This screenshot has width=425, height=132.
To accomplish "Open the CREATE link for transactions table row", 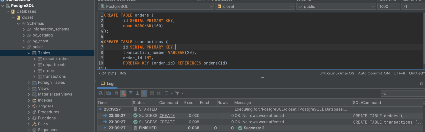I will click(x=167, y=122).
